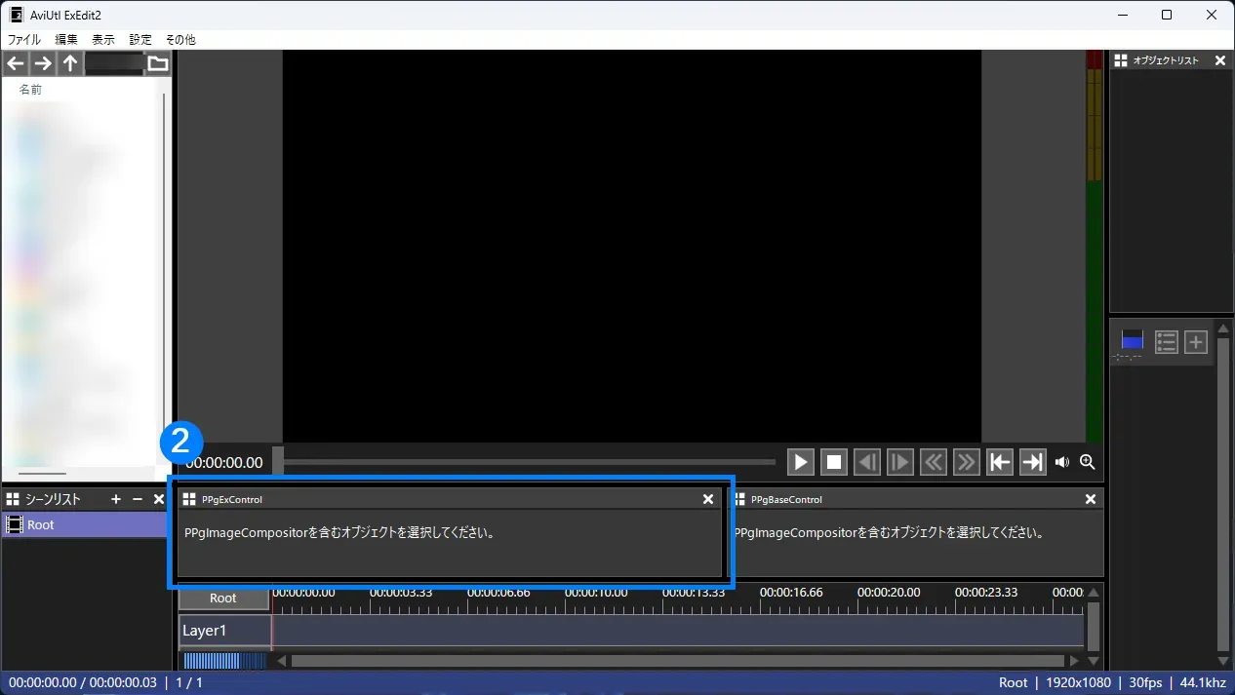Click the timeline horizontal scrollbar thumb
Image resolution: width=1235 pixels, height=695 pixels.
(678, 661)
